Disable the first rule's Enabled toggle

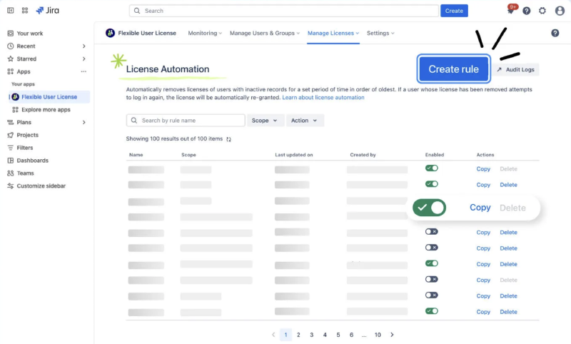[x=431, y=168]
